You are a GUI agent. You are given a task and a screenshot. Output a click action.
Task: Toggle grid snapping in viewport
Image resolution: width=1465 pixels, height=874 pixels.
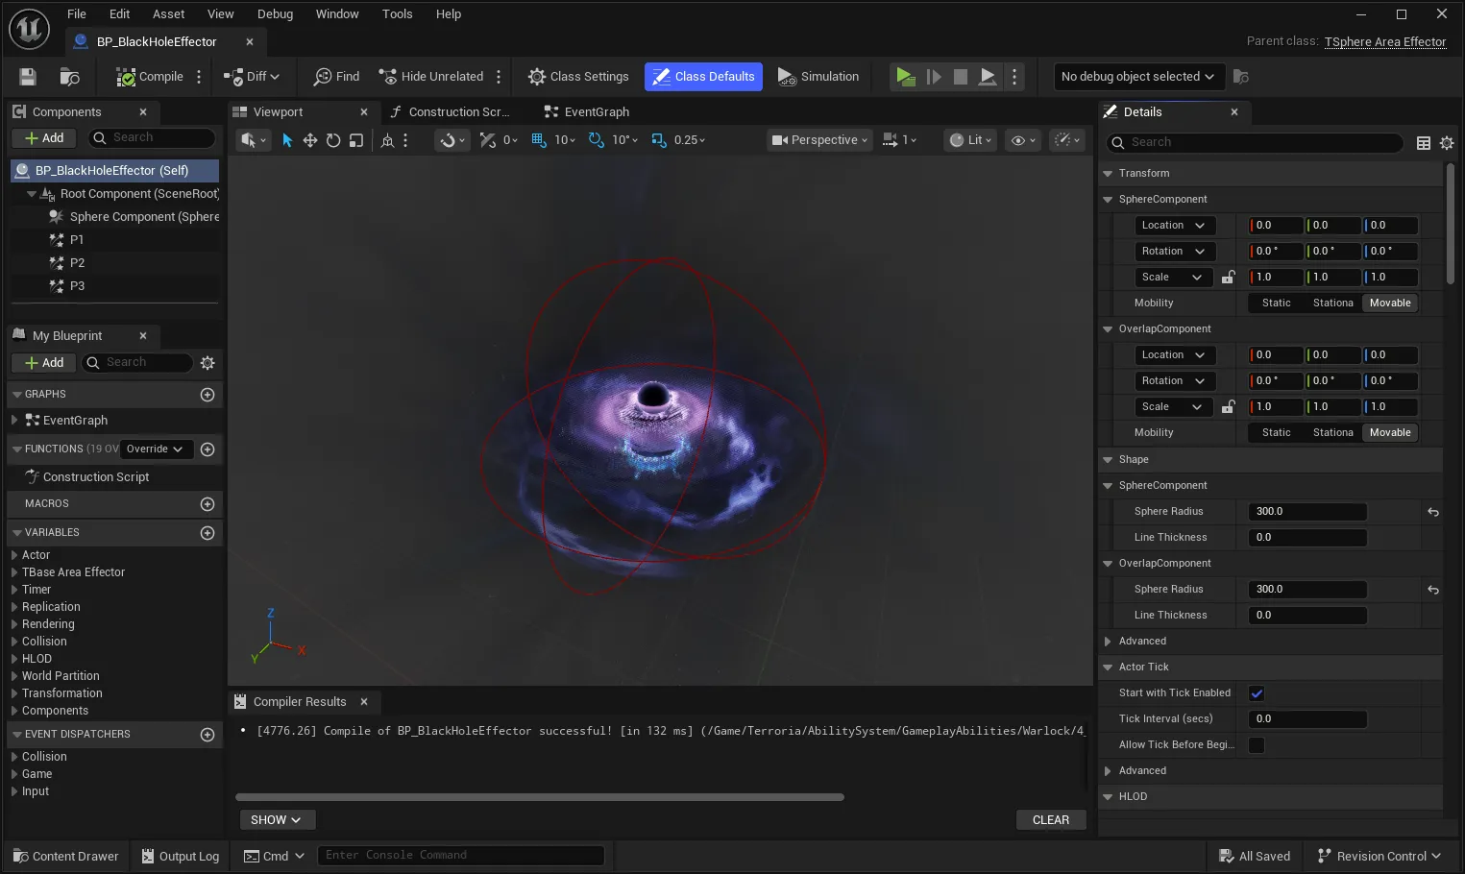pos(538,140)
